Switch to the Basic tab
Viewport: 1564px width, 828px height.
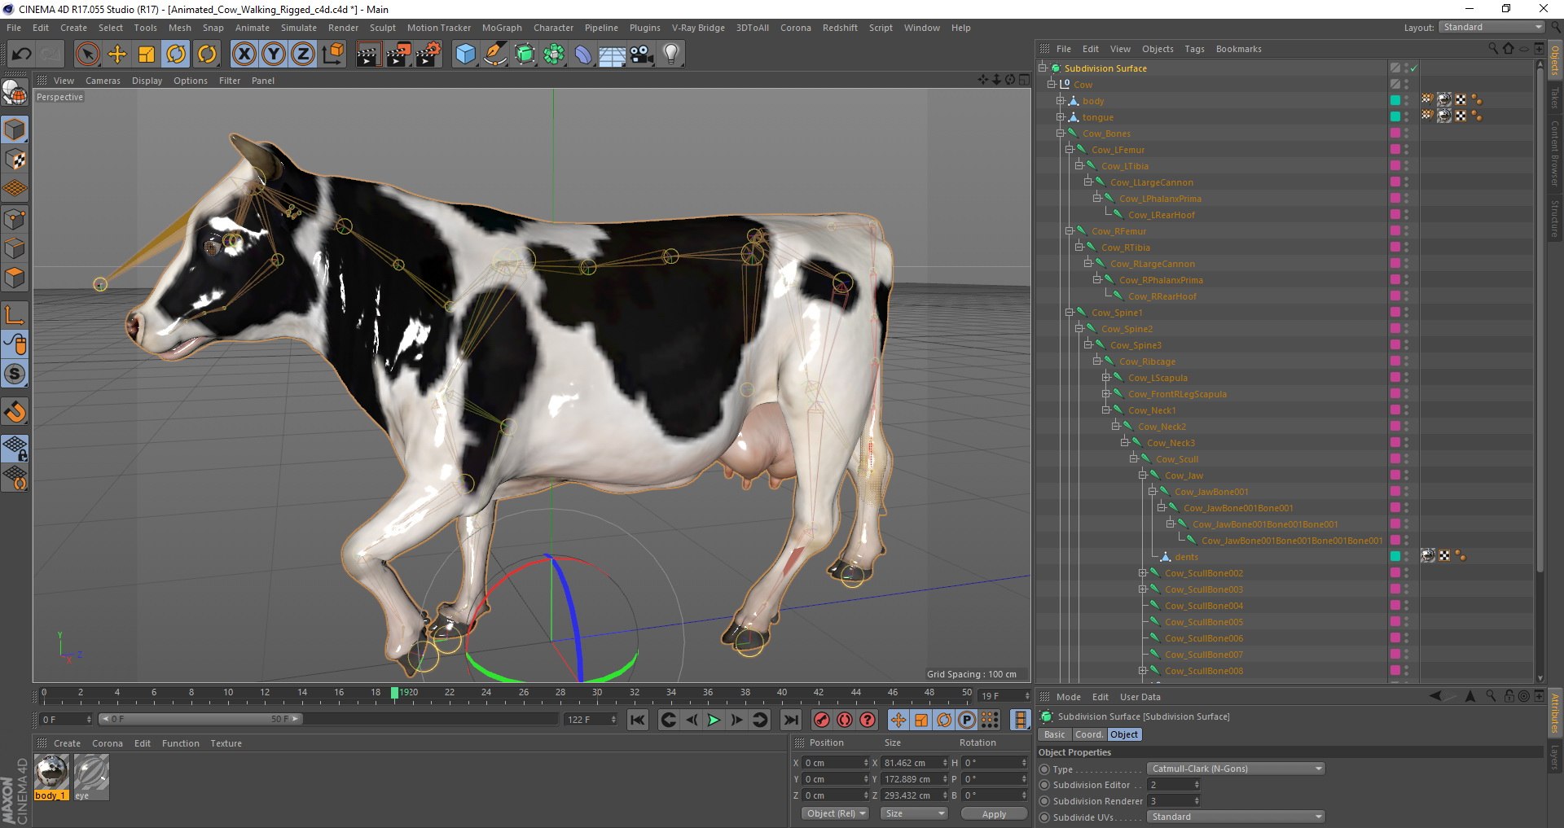pyautogui.click(x=1055, y=734)
